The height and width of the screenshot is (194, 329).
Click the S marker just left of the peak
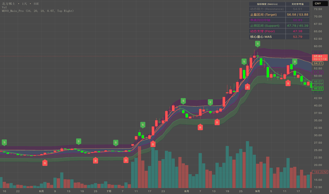click(x=244, y=62)
